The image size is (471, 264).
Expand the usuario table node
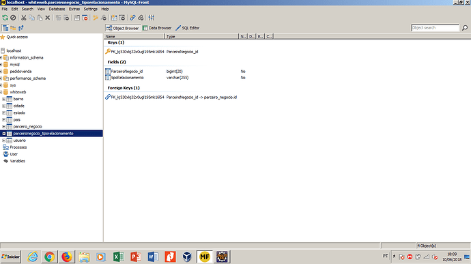(x=3, y=141)
